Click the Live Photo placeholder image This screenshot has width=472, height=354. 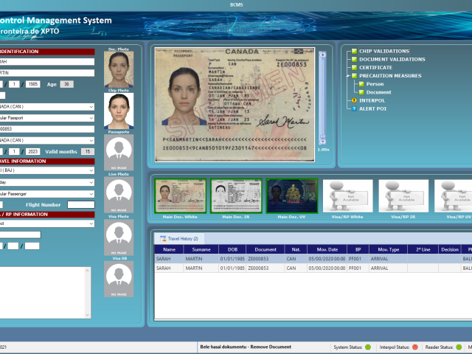119,195
